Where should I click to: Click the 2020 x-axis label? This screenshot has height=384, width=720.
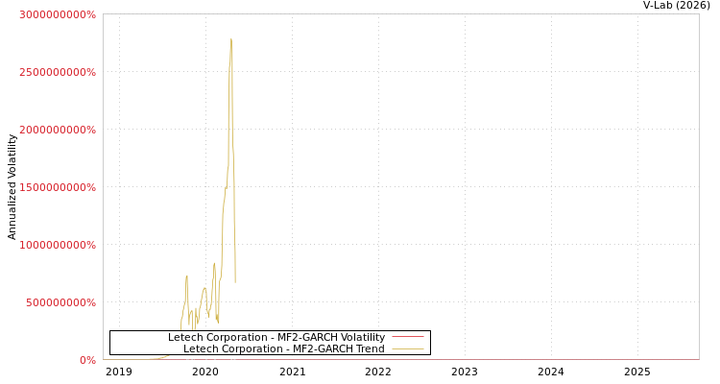click(205, 372)
